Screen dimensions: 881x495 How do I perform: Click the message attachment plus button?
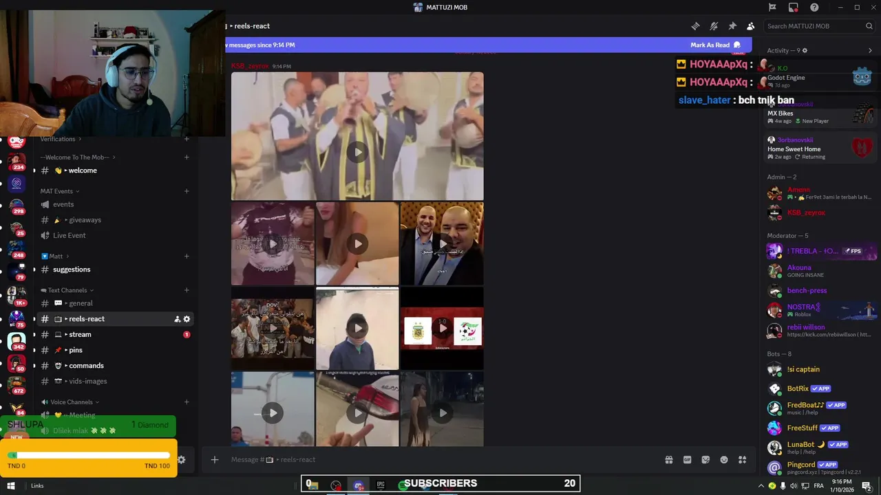(x=215, y=459)
